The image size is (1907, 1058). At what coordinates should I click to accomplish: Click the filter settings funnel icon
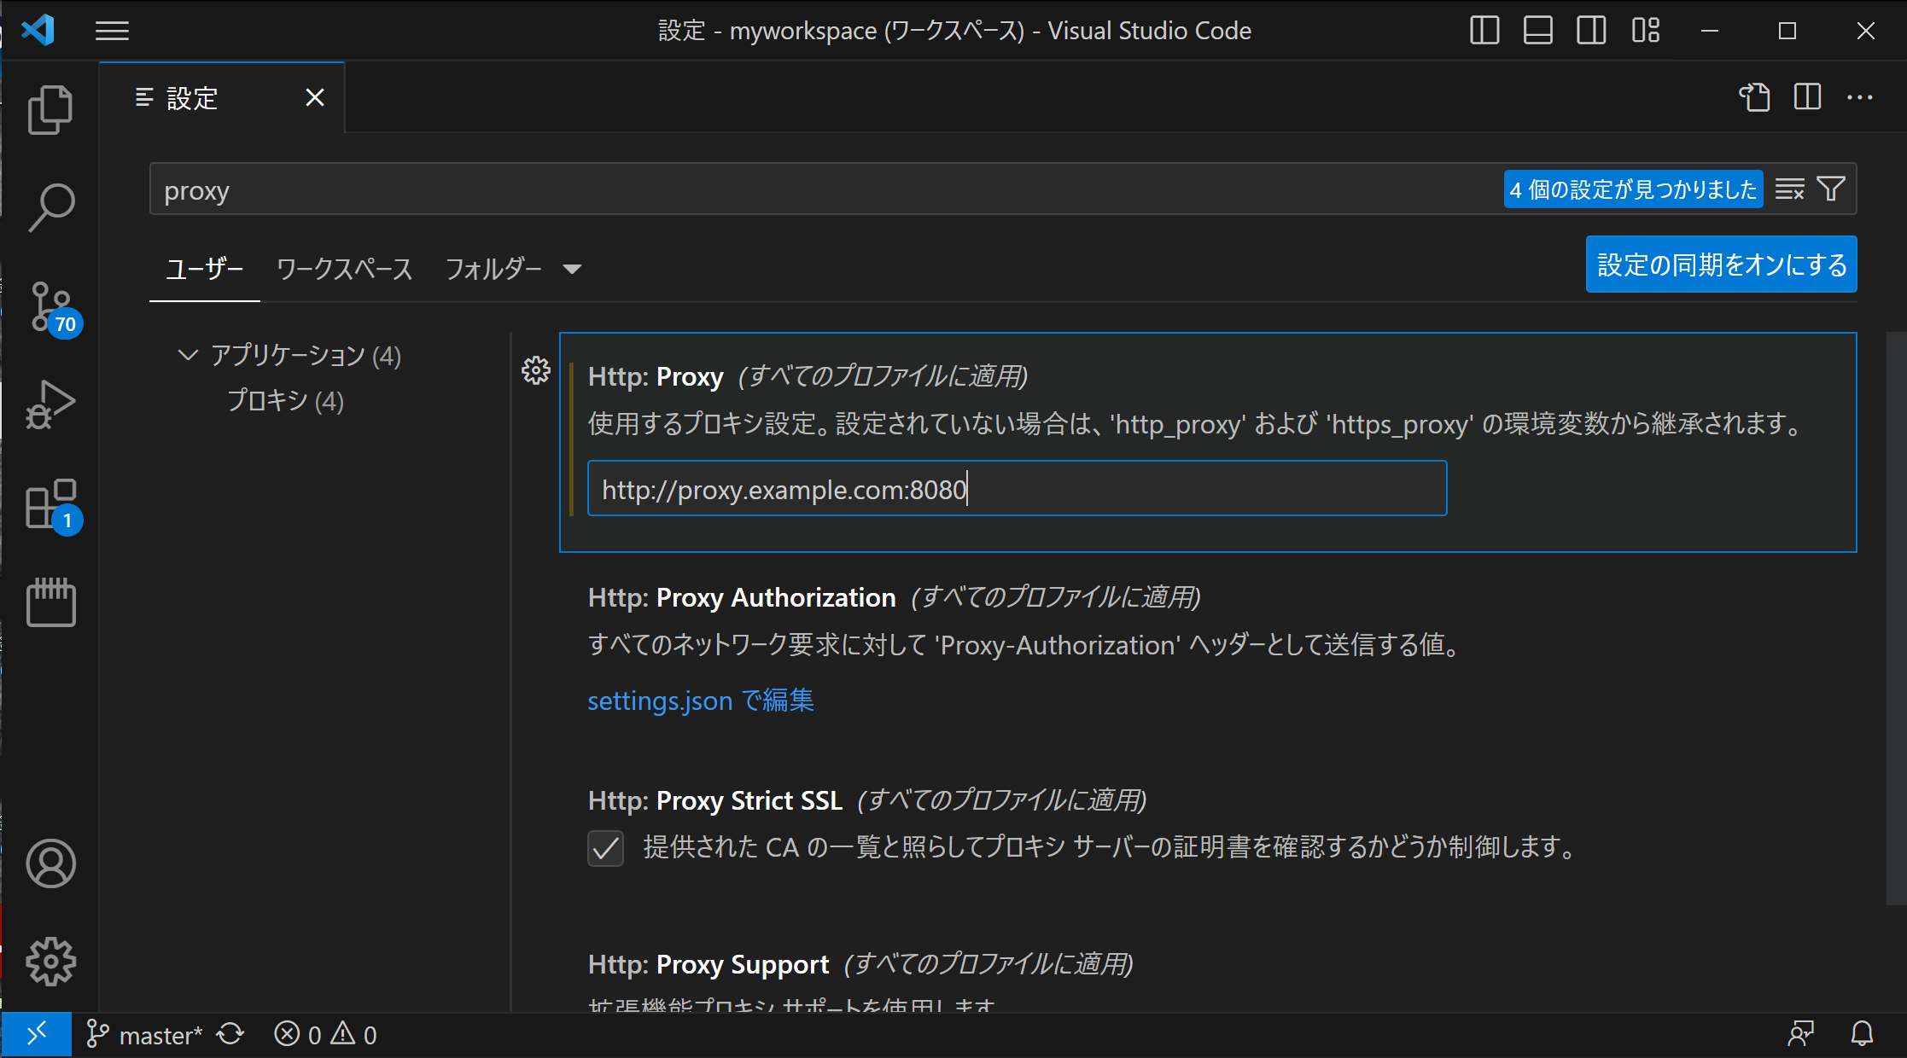(1831, 189)
